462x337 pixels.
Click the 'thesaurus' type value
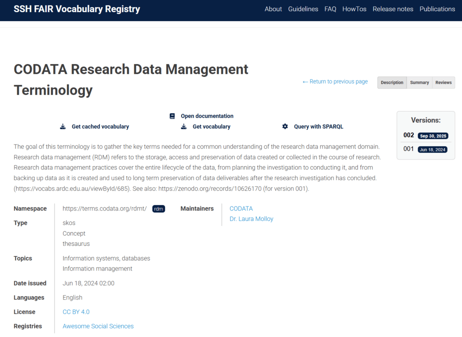76,244
